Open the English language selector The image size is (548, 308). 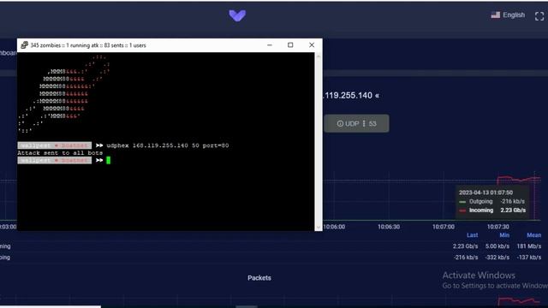click(508, 15)
